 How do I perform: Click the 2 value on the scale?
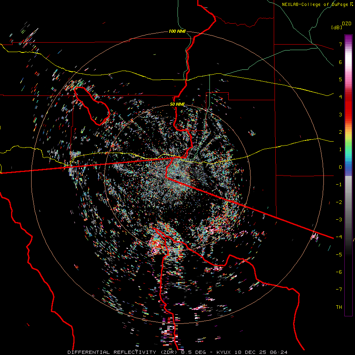point(340,132)
